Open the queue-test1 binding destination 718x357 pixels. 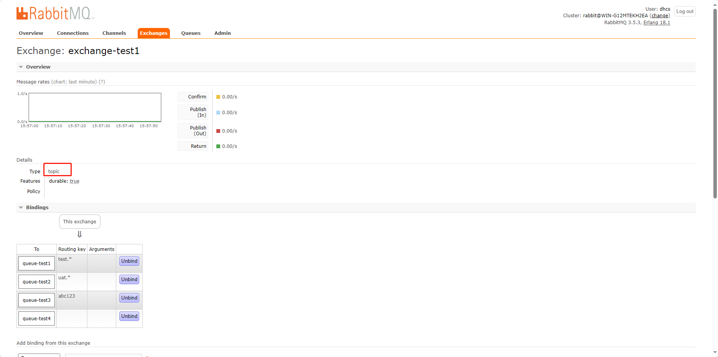pos(36,264)
